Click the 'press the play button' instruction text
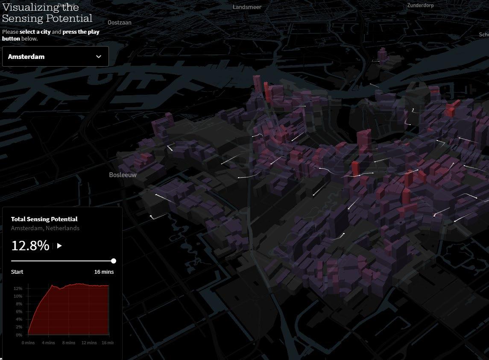This screenshot has width=489, height=360. tap(51, 35)
